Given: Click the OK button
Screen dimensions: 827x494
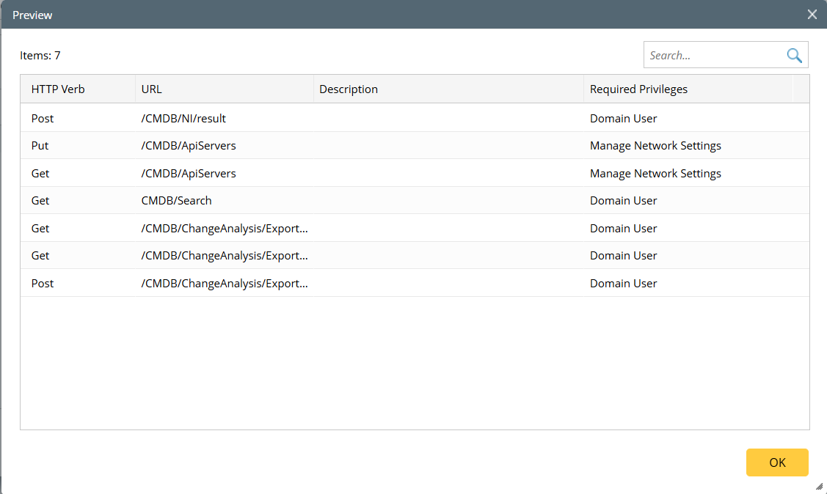Looking at the screenshot, I should [x=777, y=462].
